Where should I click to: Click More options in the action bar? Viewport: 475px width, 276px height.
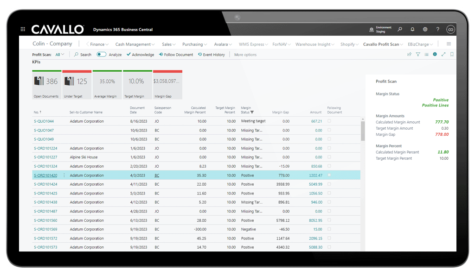245,55
